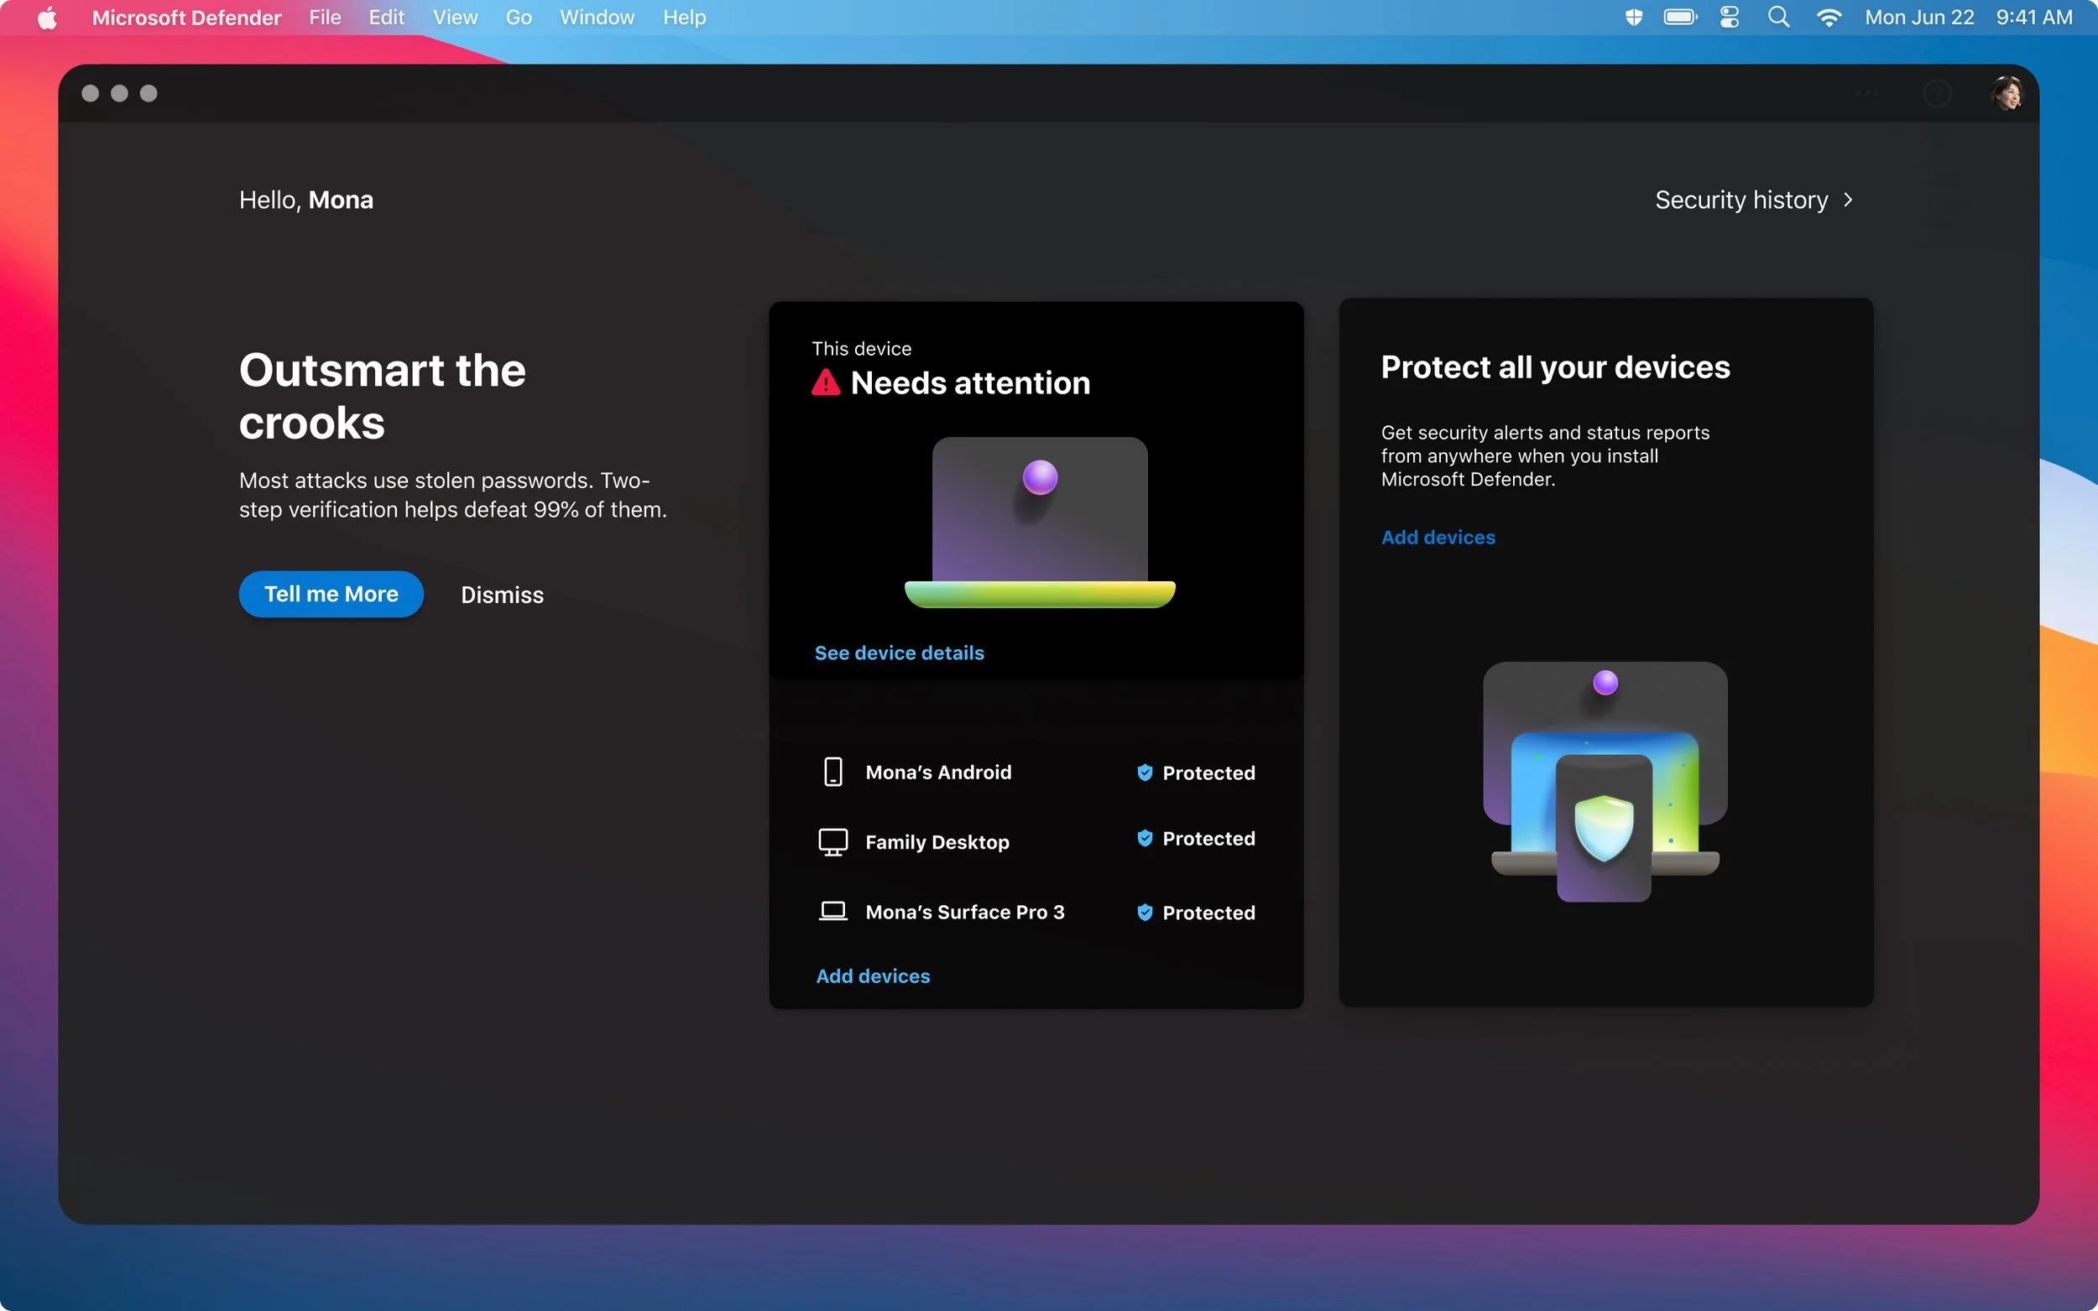Dismiss the two-step verification tip
Viewport: 2098px width, 1311px height.
502,595
